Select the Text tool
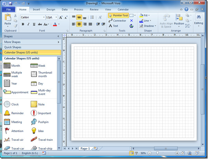The image size is (208, 159). tap(113, 26)
